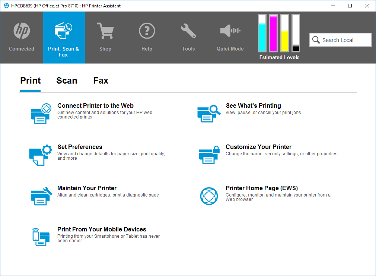Click the Printer Home Page globe icon
This screenshot has width=376, height=276.
pos(209,196)
